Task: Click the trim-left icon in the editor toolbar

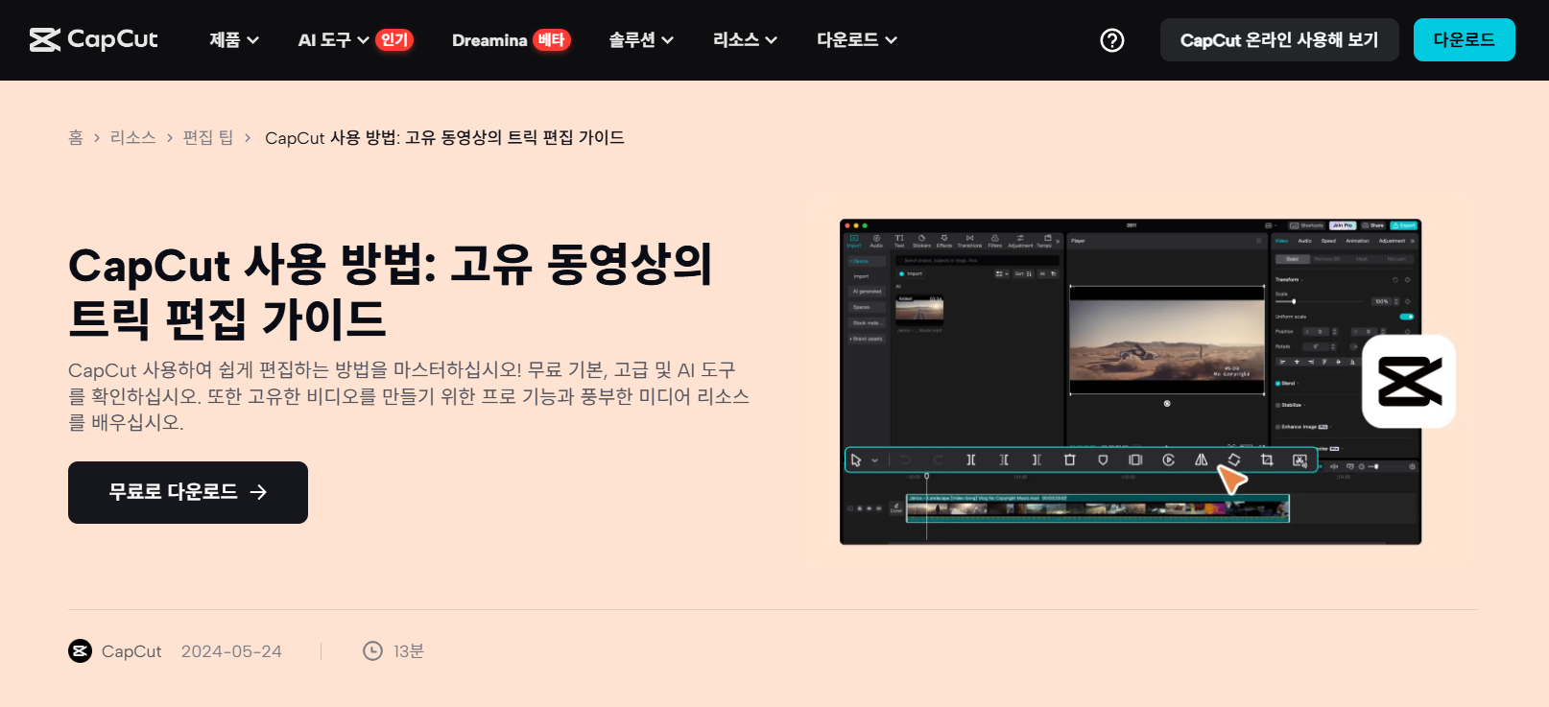Action: pyautogui.click(x=1004, y=460)
